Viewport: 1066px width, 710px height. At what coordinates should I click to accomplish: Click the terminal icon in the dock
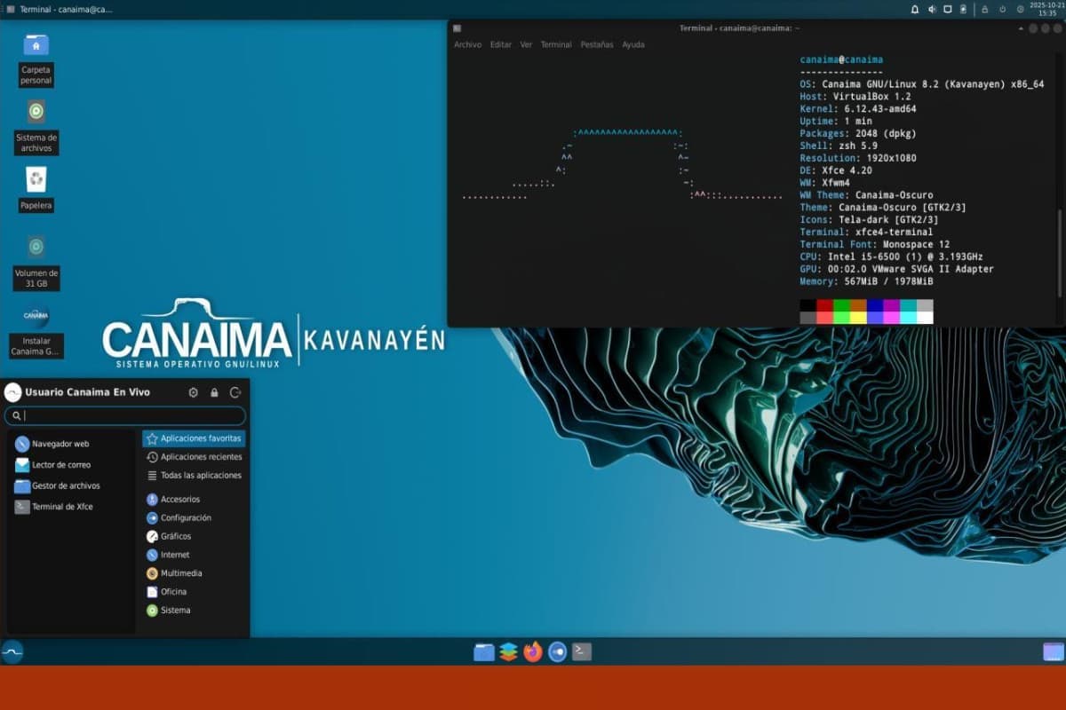[x=582, y=652]
